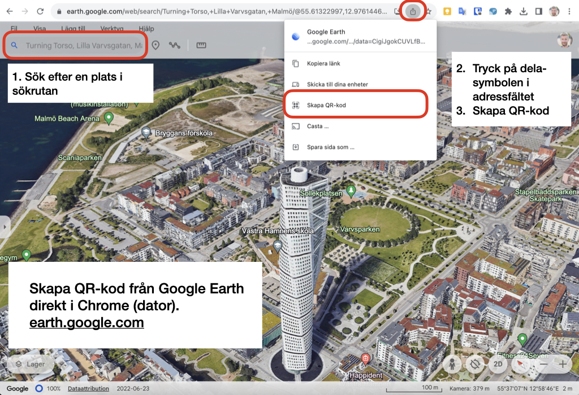579x395 pixels.
Task: Open the Extensions puzzle-piece menu
Action: pyautogui.click(x=508, y=11)
